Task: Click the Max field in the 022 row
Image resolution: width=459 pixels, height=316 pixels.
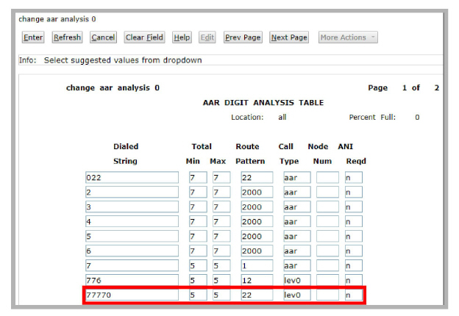Action: pyautogui.click(x=221, y=177)
